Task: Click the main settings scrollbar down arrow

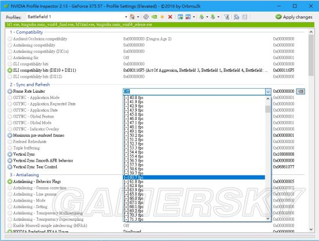Action: (x=311, y=229)
